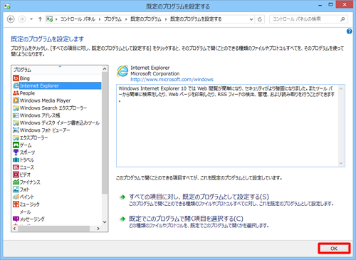Click the Windows フォト ビューアー icon
The width and height of the screenshot is (356, 260).
(16, 130)
